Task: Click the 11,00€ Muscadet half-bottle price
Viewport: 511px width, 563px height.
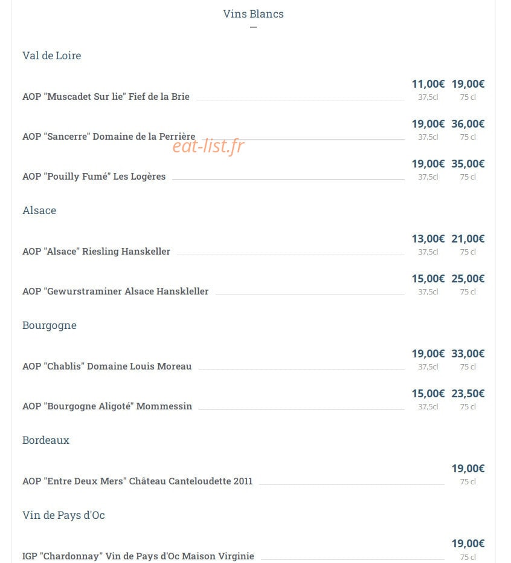Action: [x=428, y=84]
